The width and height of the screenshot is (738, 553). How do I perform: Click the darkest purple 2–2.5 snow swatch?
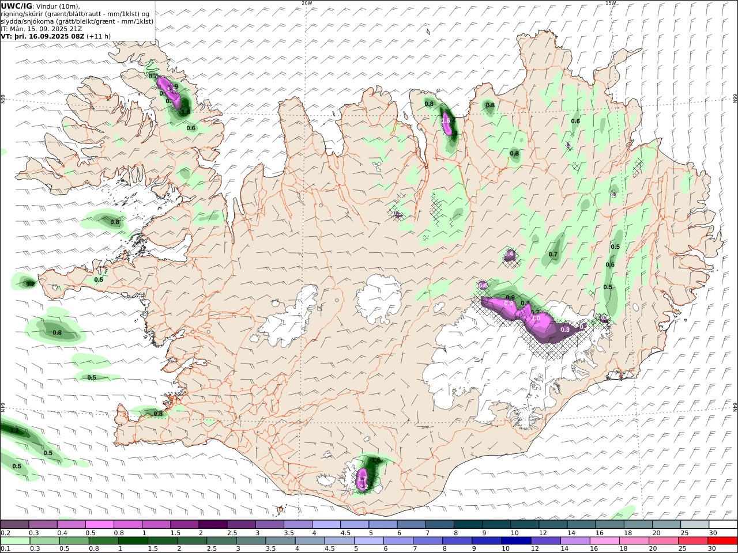212,524
